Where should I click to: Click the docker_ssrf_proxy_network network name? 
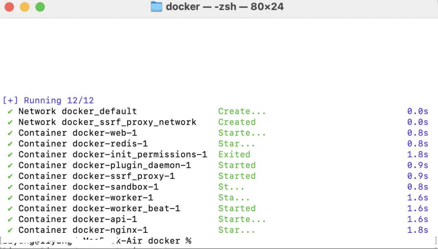(x=129, y=122)
